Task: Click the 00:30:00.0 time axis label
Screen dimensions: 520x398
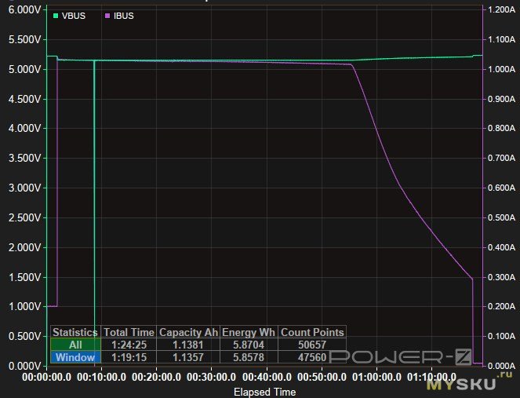Action: coord(211,378)
